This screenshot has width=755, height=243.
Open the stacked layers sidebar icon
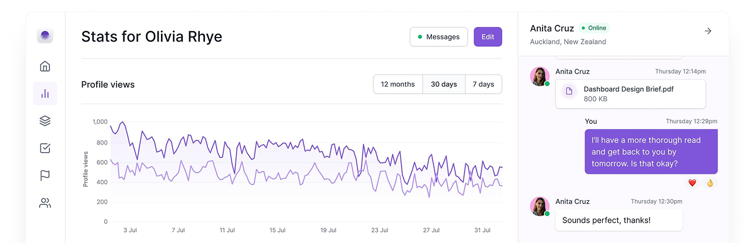coord(45,121)
